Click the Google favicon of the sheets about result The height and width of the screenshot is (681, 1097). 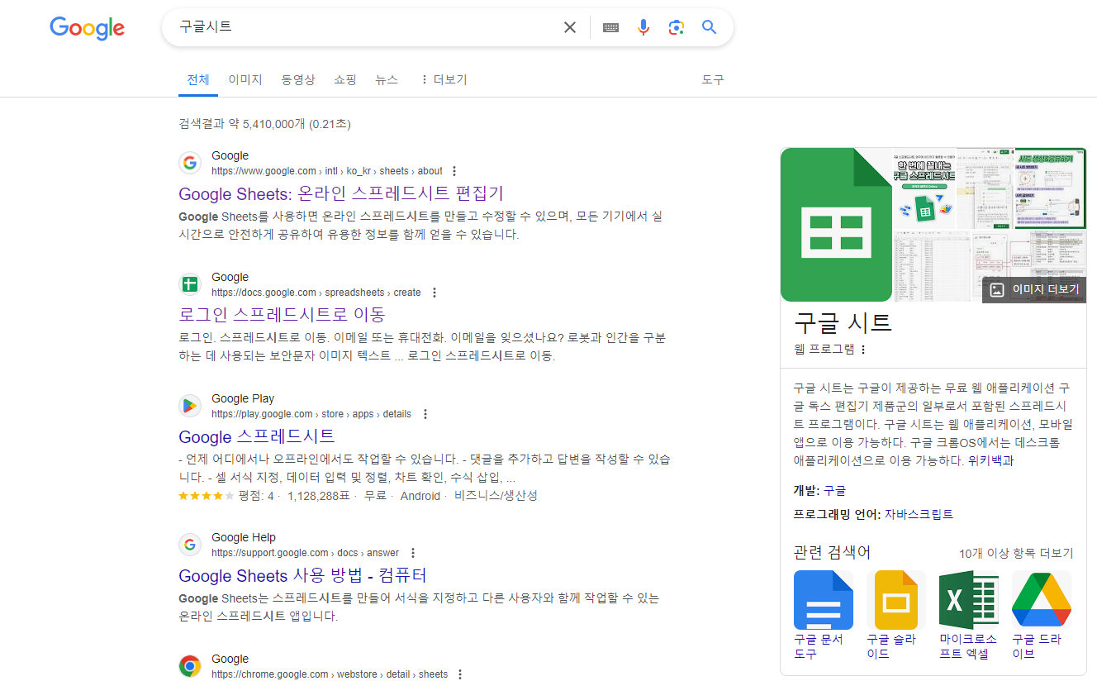[x=190, y=163]
